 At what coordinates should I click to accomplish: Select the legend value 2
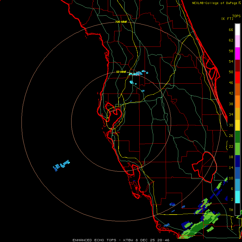point(232,200)
